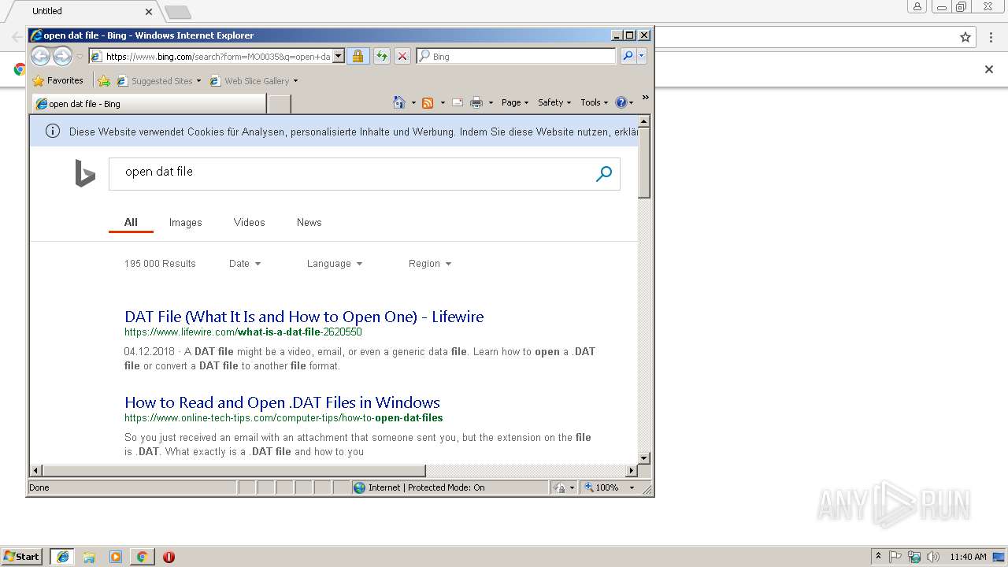Click the Help question mark icon

point(621,102)
